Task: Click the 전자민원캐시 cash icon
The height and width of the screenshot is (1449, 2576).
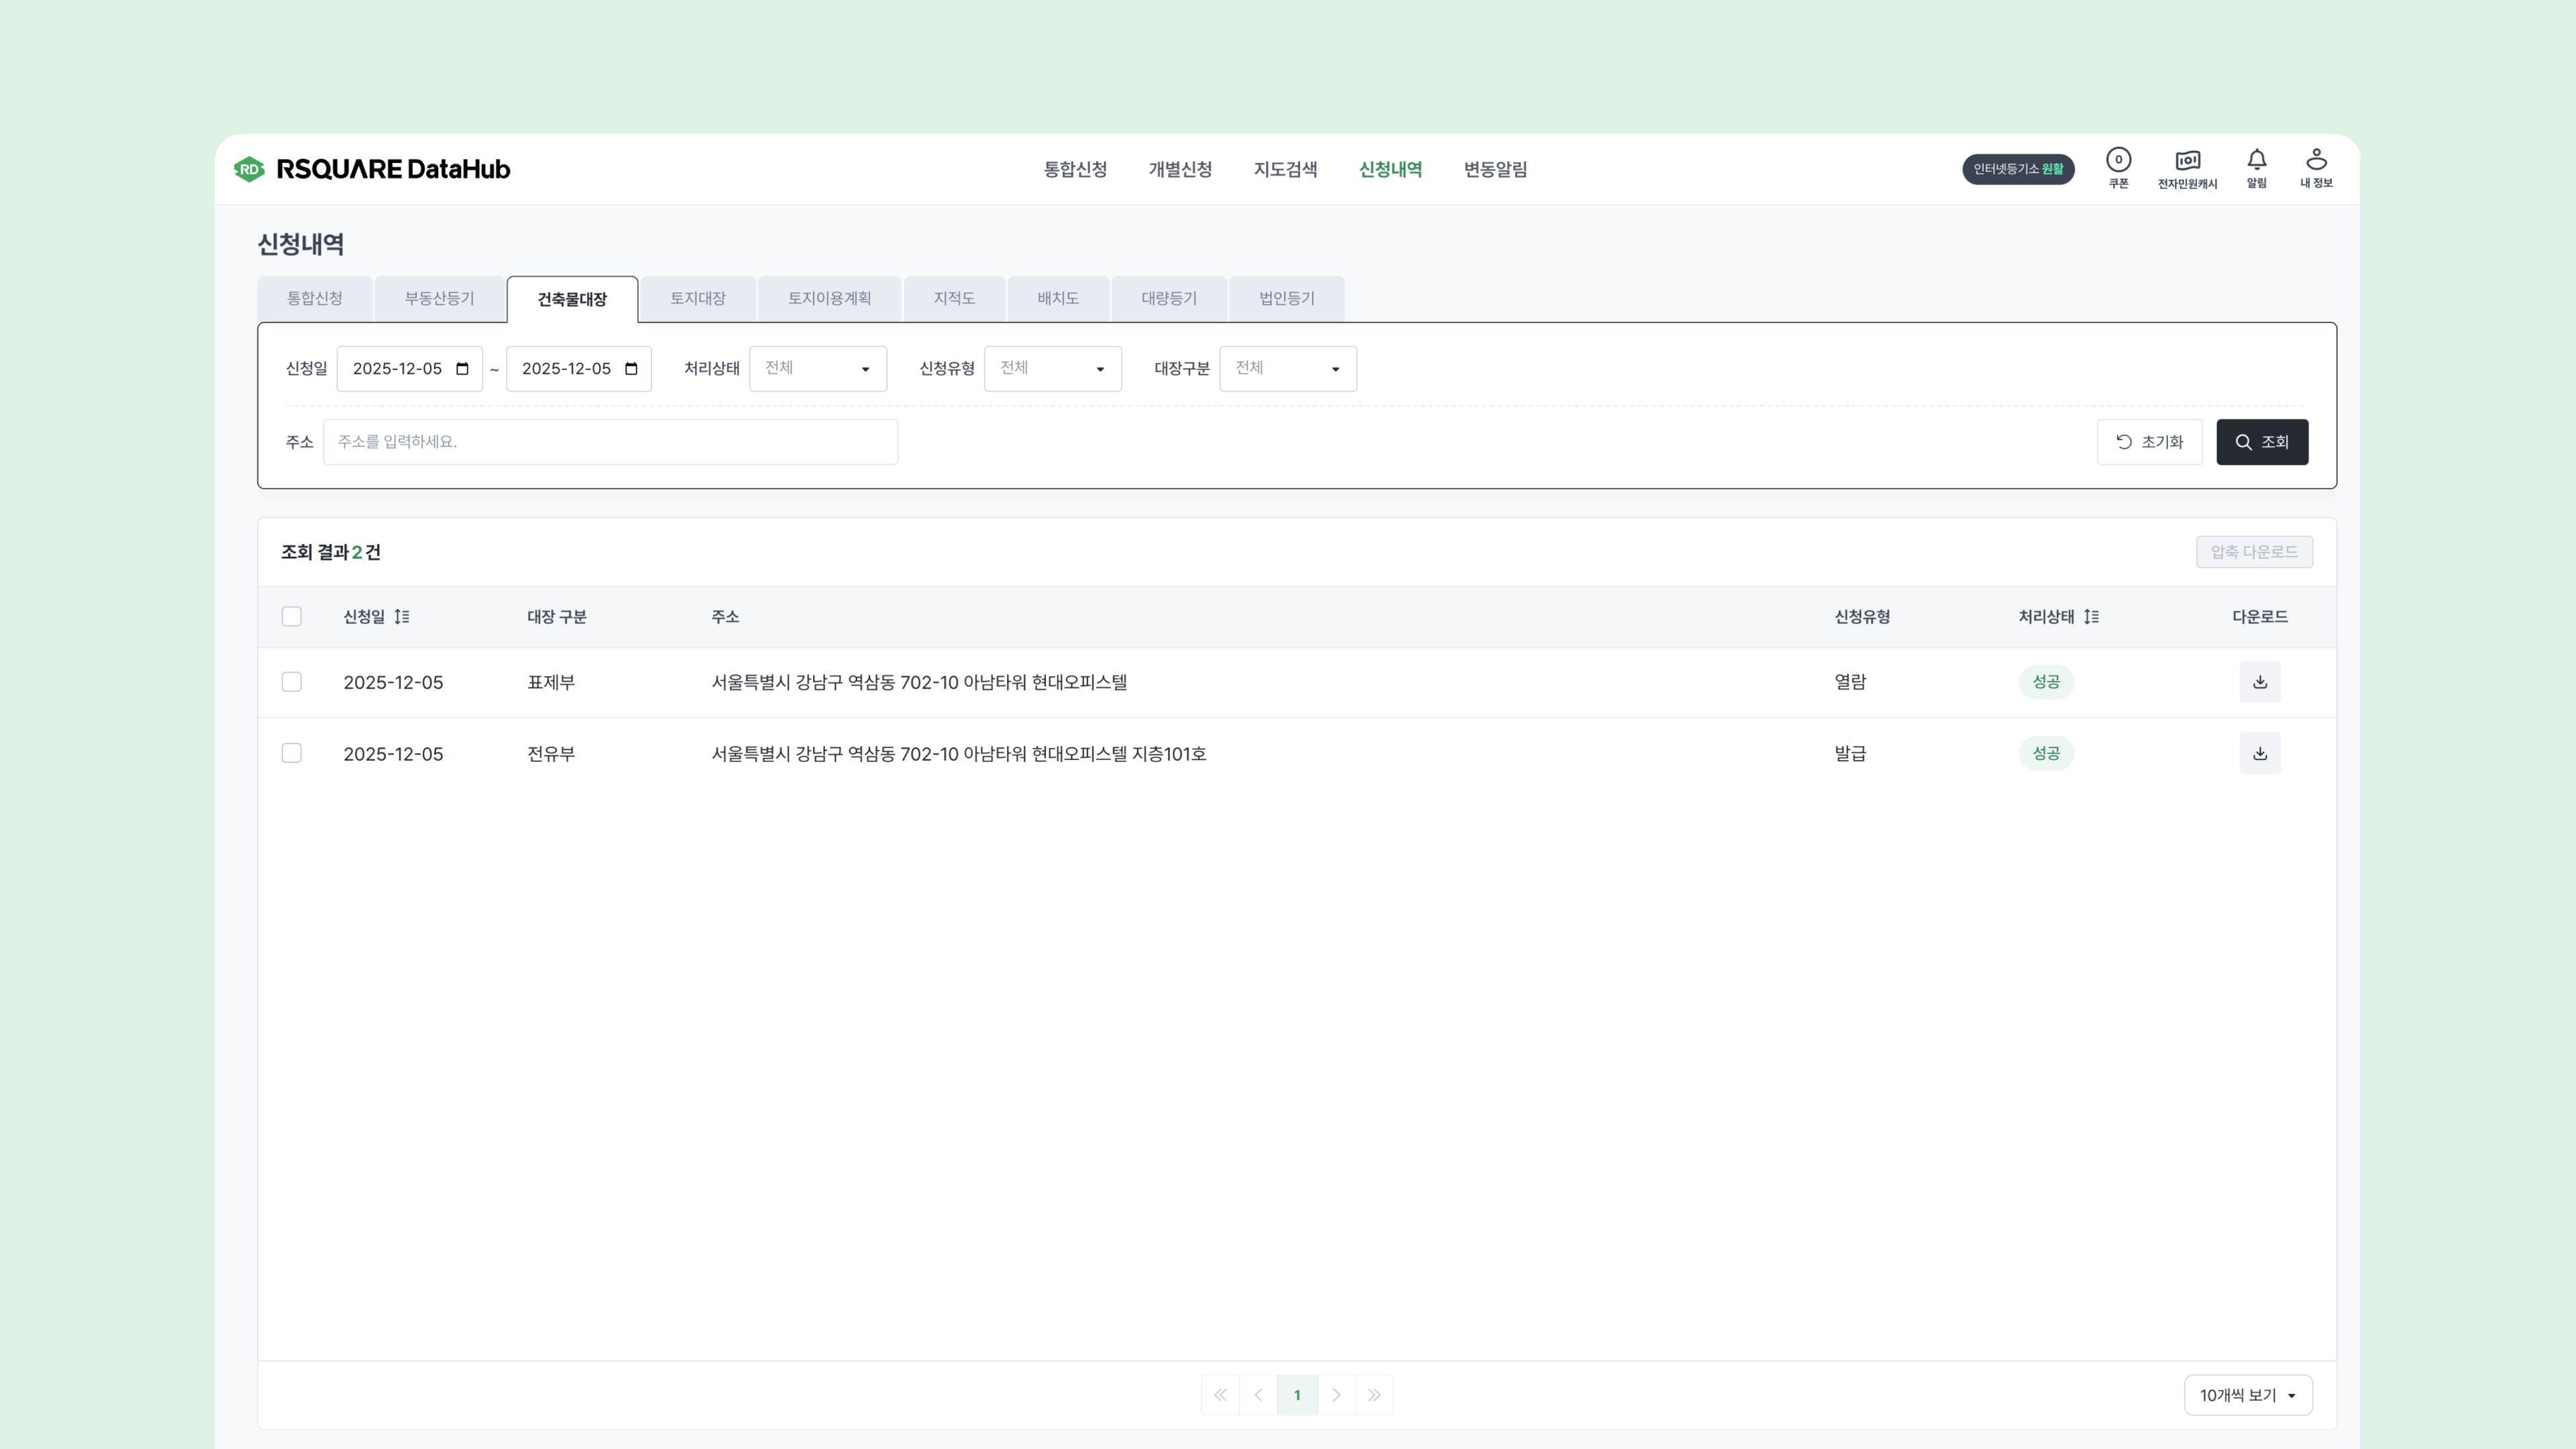Action: click(2187, 167)
